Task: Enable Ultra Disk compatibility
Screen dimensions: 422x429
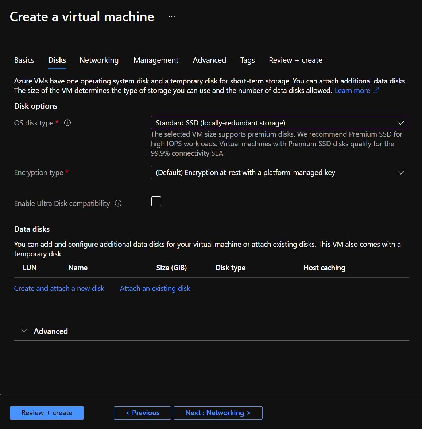Action: tap(156, 201)
